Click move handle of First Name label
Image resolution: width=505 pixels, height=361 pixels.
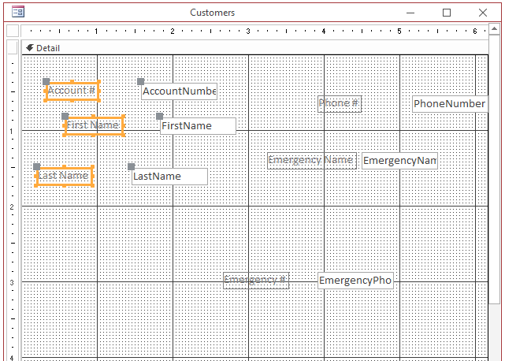(x=65, y=116)
